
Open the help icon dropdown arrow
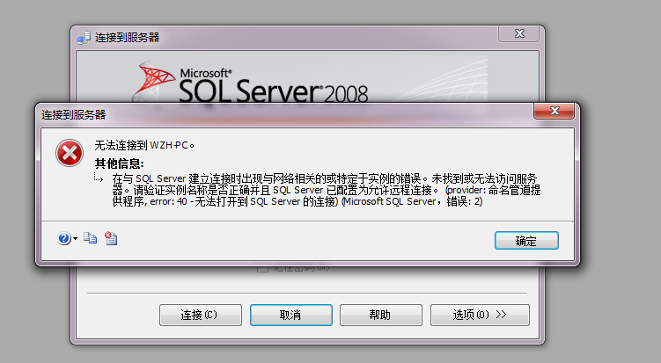pos(75,239)
